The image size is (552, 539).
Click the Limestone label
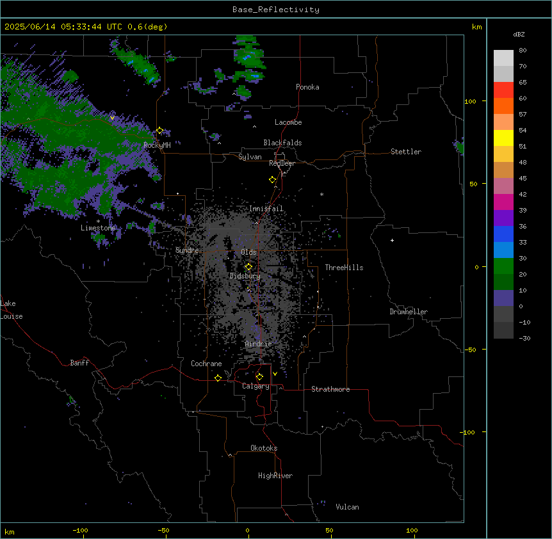click(x=98, y=228)
